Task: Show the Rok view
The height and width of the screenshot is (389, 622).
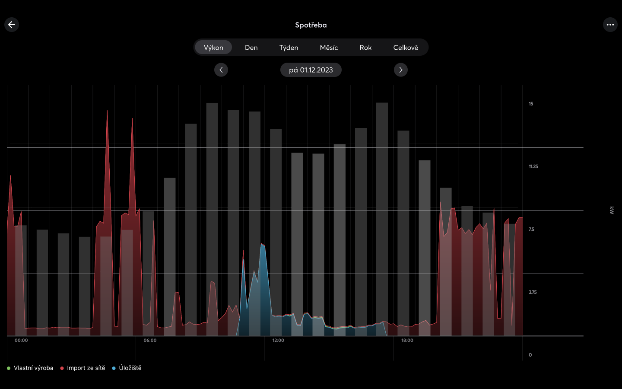Action: pyautogui.click(x=365, y=48)
